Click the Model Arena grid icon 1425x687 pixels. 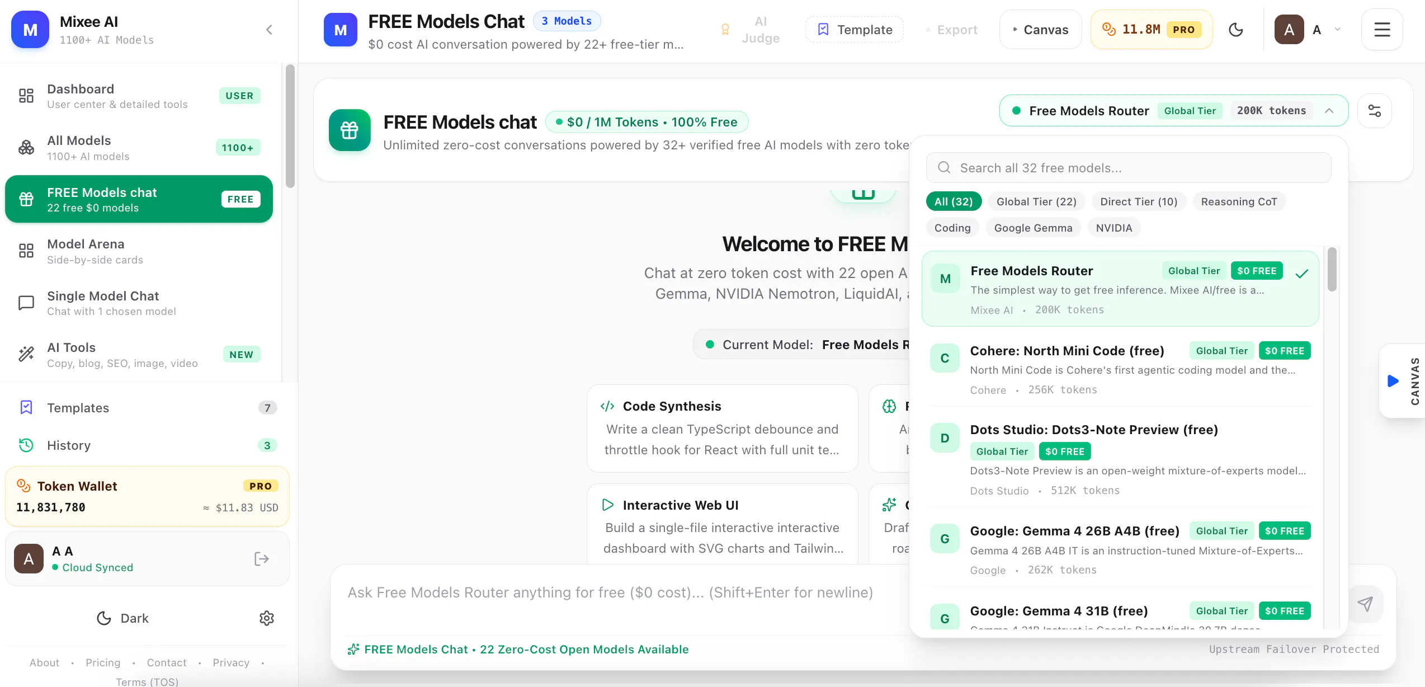[x=26, y=251]
